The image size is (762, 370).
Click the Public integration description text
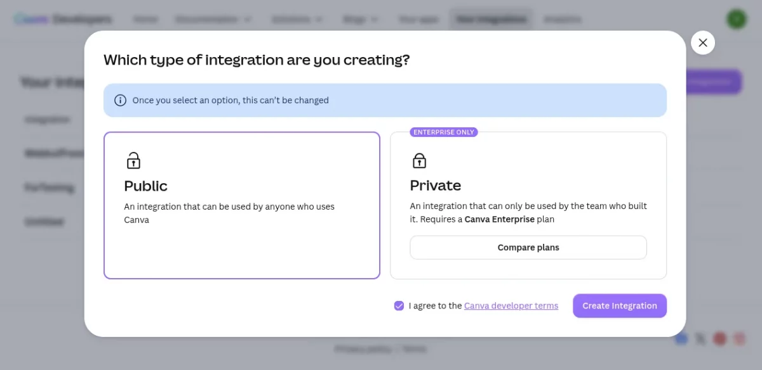pyautogui.click(x=229, y=213)
